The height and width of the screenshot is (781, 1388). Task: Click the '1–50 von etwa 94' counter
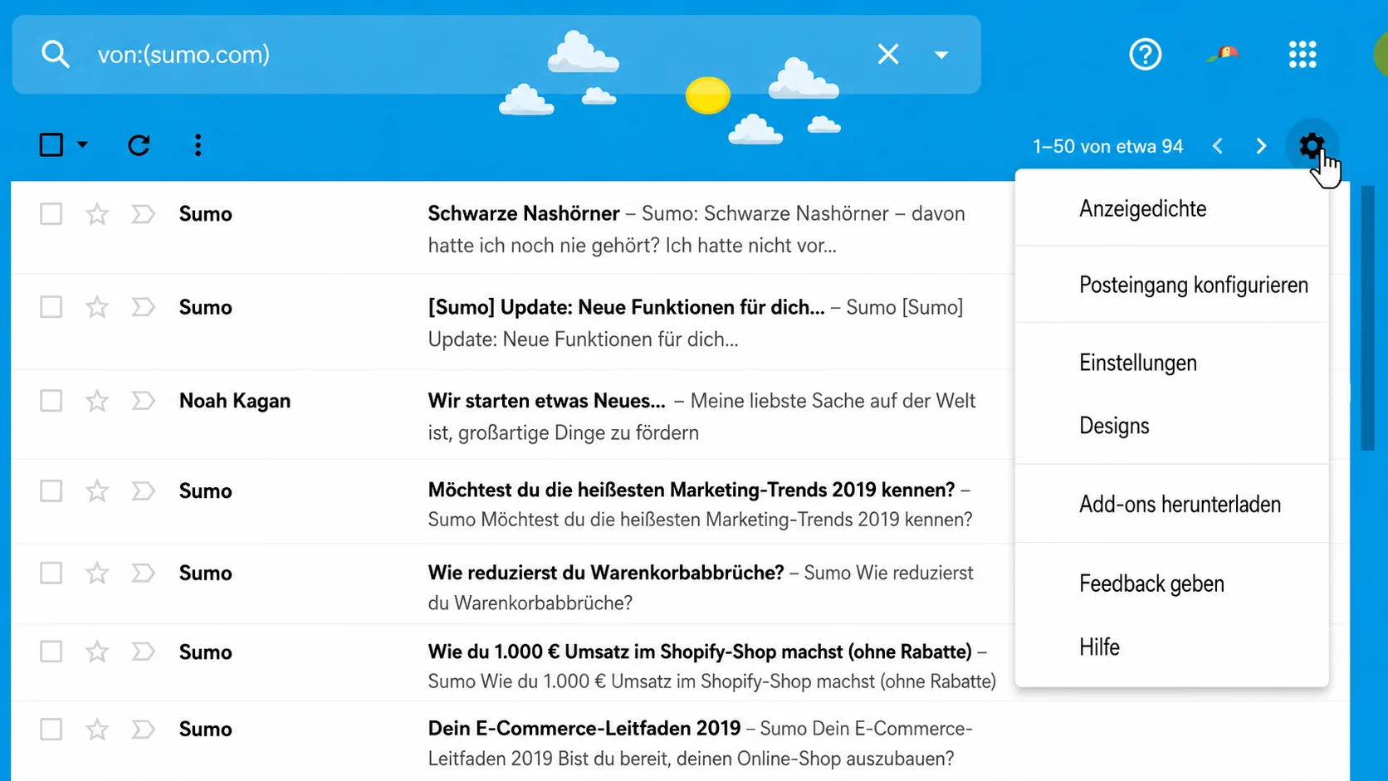(1107, 147)
